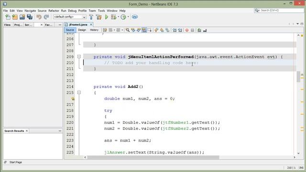Viewport: 306px width, 172px height.
Task: Switch to the Proj... (Projects) tab
Action: click(x=18, y=25)
